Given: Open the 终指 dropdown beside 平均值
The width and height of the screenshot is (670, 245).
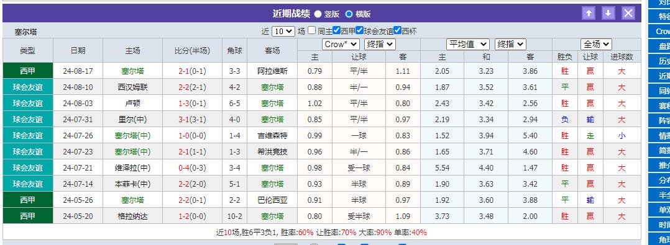Looking at the screenshot, I should (510, 44).
